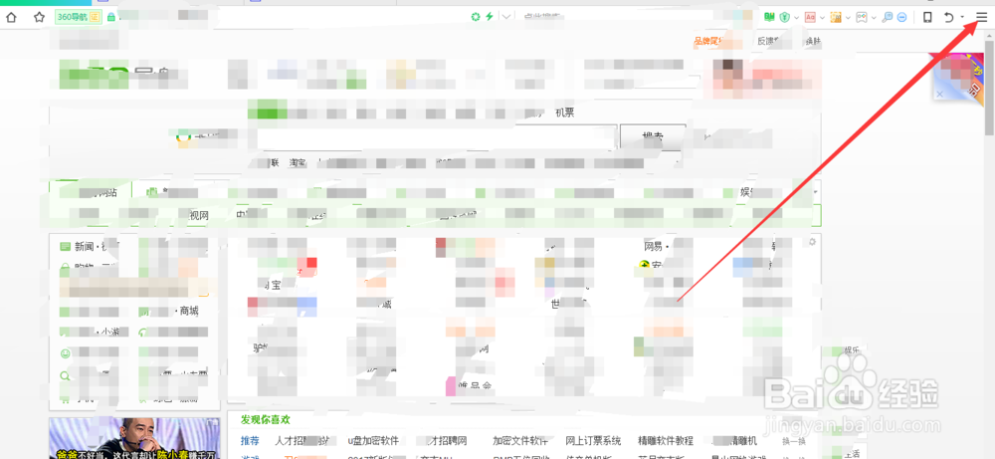Click the page search input box
Image resolution: width=995 pixels, height=459 pixels.
pyautogui.click(x=437, y=137)
